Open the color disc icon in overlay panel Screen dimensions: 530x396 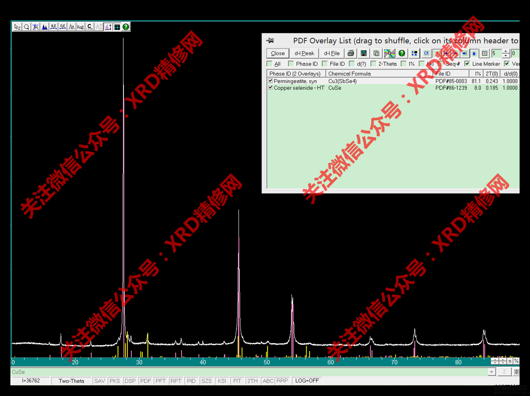(389, 53)
